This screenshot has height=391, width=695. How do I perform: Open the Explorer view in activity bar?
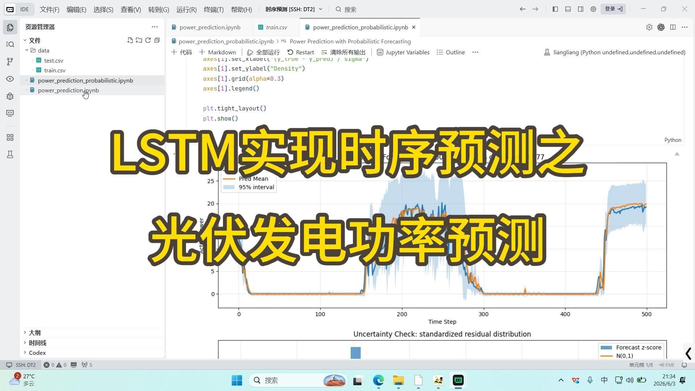point(10,27)
